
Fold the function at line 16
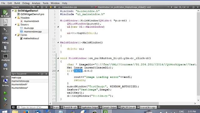coord(58,58)
